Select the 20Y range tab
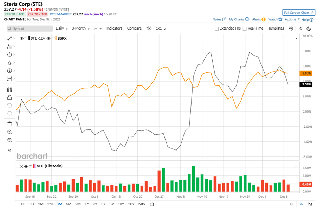317x211 pixels. point(131,204)
